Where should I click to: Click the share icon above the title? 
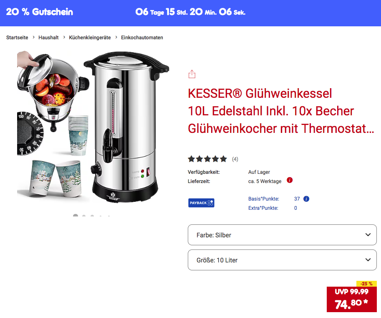pyautogui.click(x=192, y=74)
